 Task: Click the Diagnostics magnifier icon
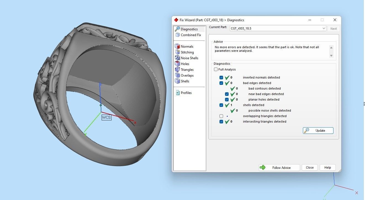coord(177,29)
